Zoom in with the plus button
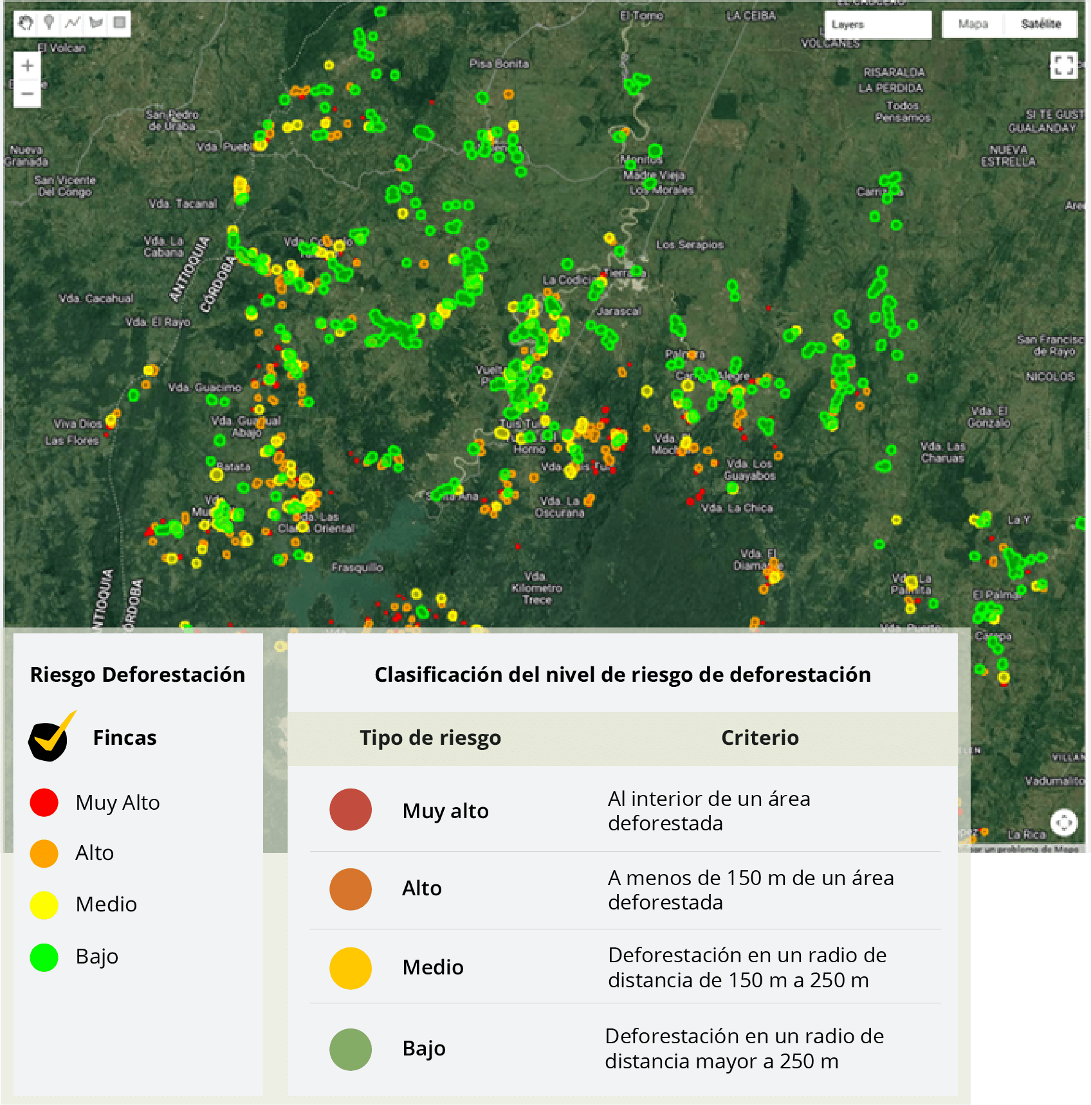 pyautogui.click(x=28, y=66)
